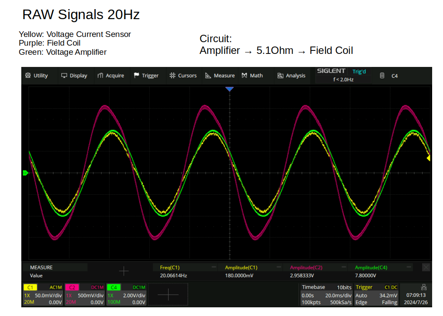Close the MEASURE panel with X

[426, 267]
